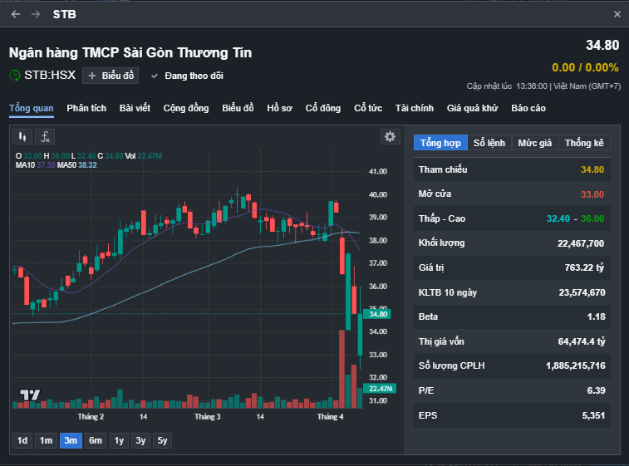Open the candlestick chart type selector
Viewport: 629px width, 466px height.
(x=23, y=136)
